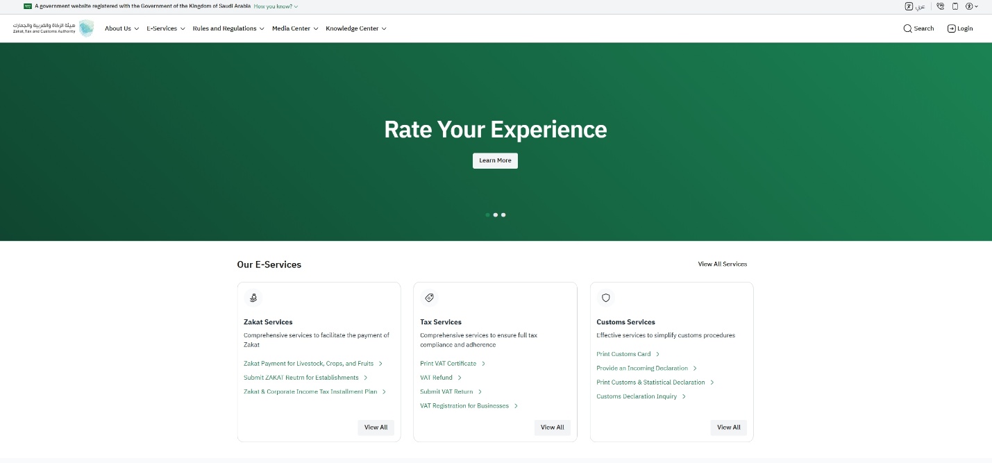
Task: Expand the Rules and Regulations menu
Action: pyautogui.click(x=228, y=28)
